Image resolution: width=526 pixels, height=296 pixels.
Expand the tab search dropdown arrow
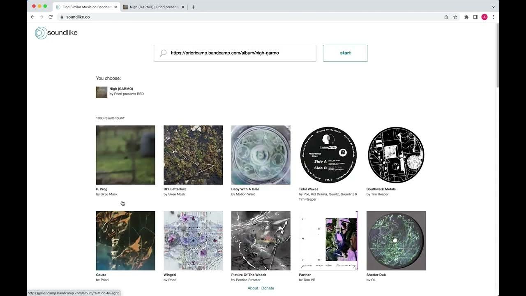point(494,7)
